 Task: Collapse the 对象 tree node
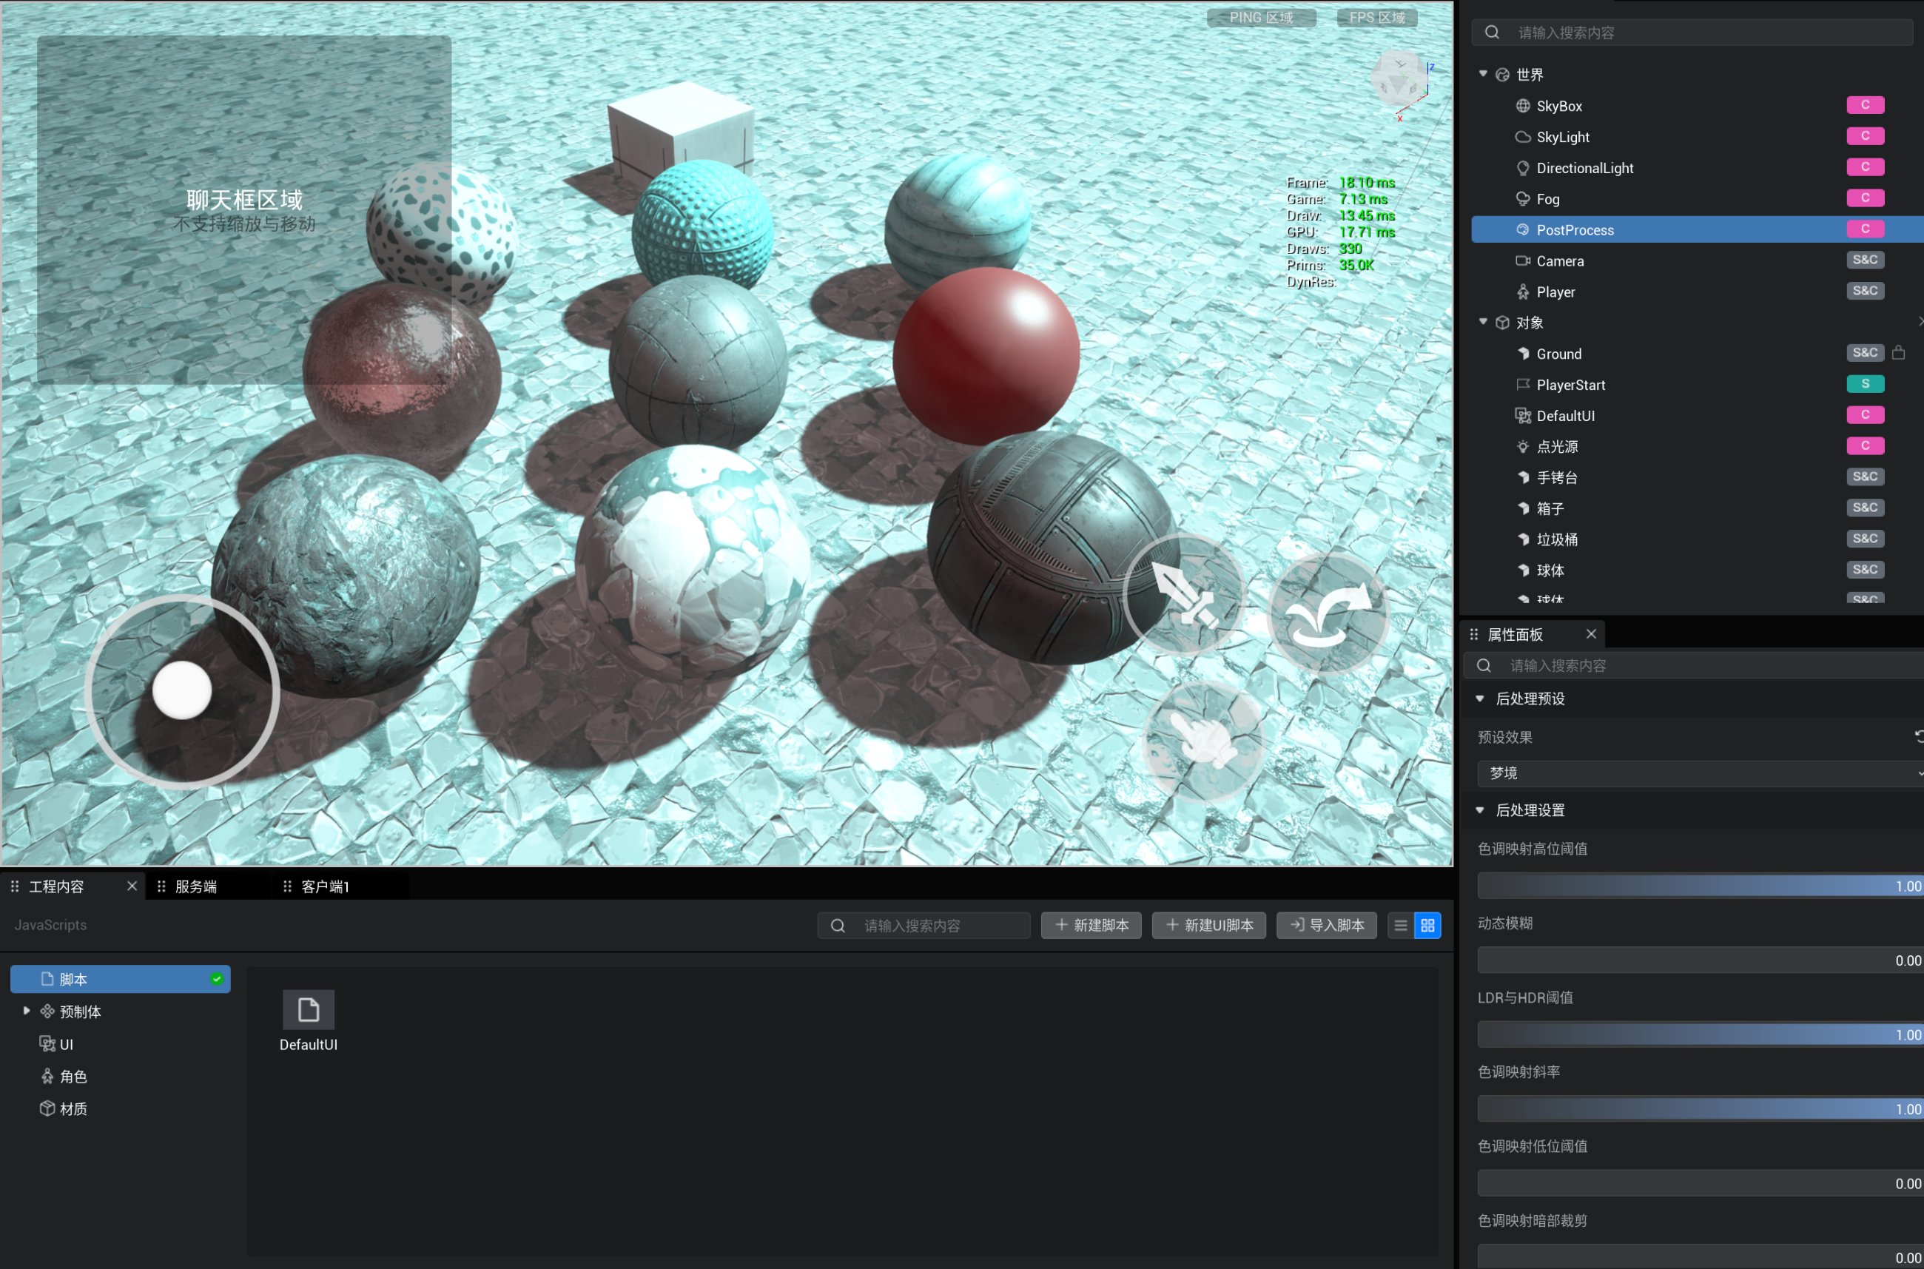(1483, 322)
